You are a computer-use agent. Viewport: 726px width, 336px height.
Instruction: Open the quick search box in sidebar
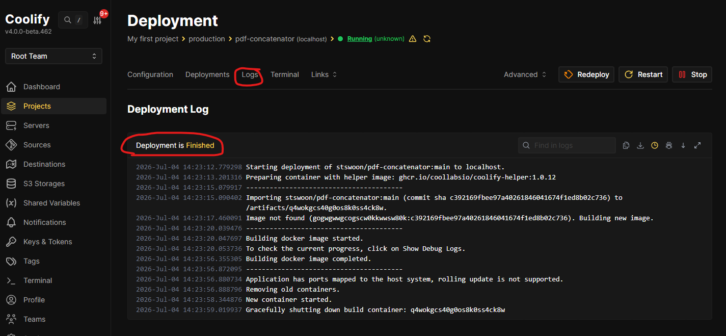point(73,20)
